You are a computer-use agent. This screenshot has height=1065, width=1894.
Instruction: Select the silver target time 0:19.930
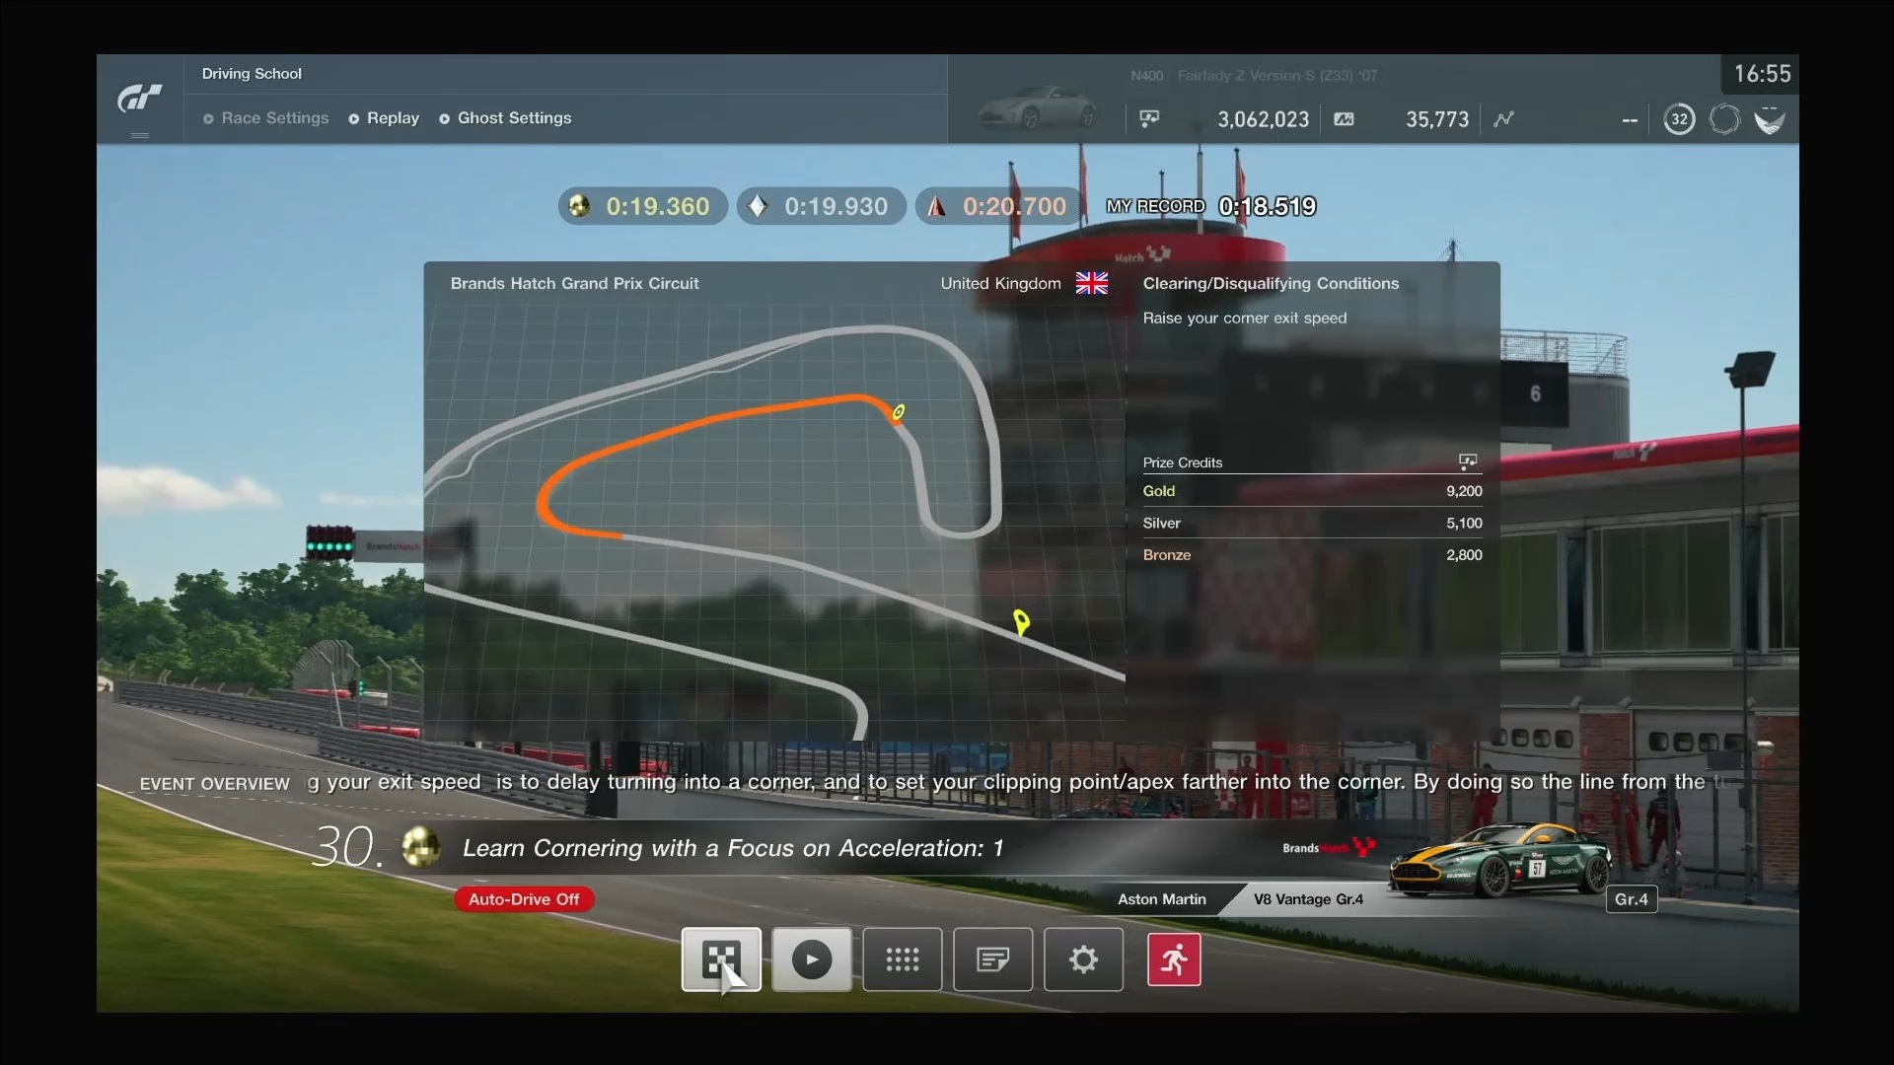[x=822, y=206]
